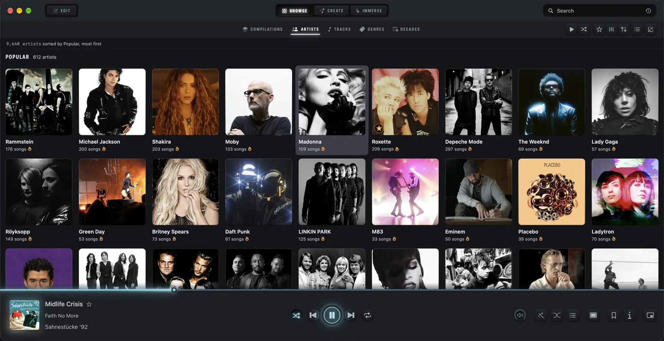664x341 pixels.
Task: Open sort order arrows menu
Action: pyautogui.click(x=624, y=29)
